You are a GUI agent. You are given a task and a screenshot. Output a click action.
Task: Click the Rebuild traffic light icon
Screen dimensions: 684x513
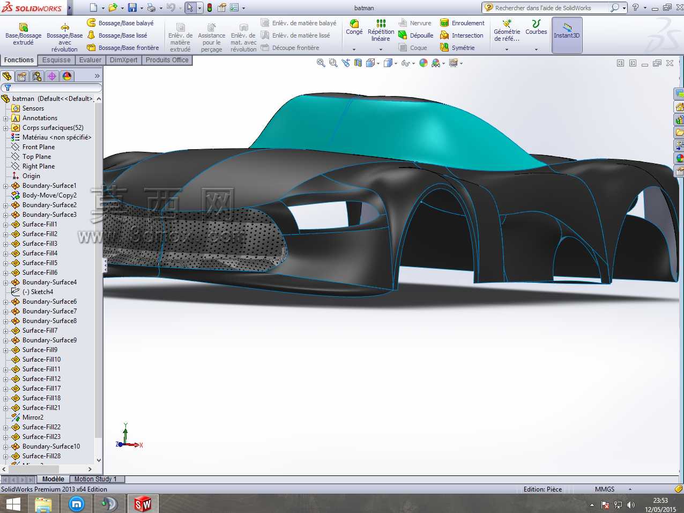pyautogui.click(x=210, y=8)
